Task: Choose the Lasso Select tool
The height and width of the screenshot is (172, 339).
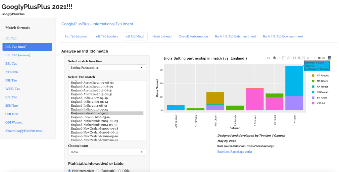Action: (x=288, y=58)
